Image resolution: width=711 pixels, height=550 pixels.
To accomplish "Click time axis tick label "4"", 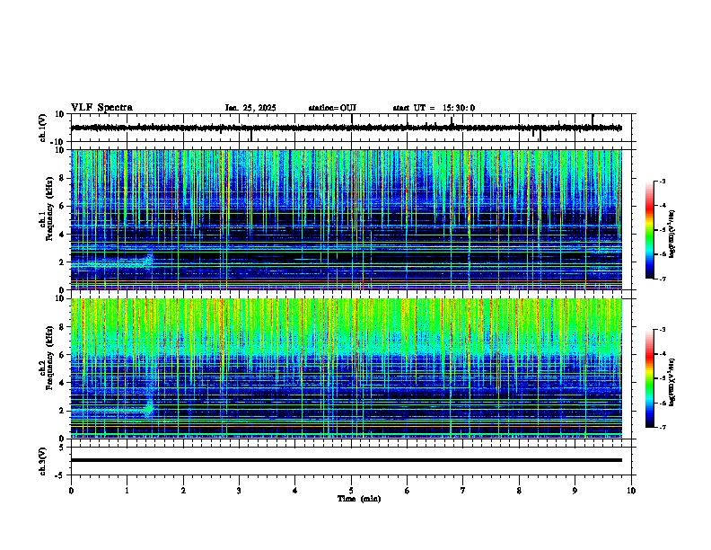I will [x=295, y=491].
